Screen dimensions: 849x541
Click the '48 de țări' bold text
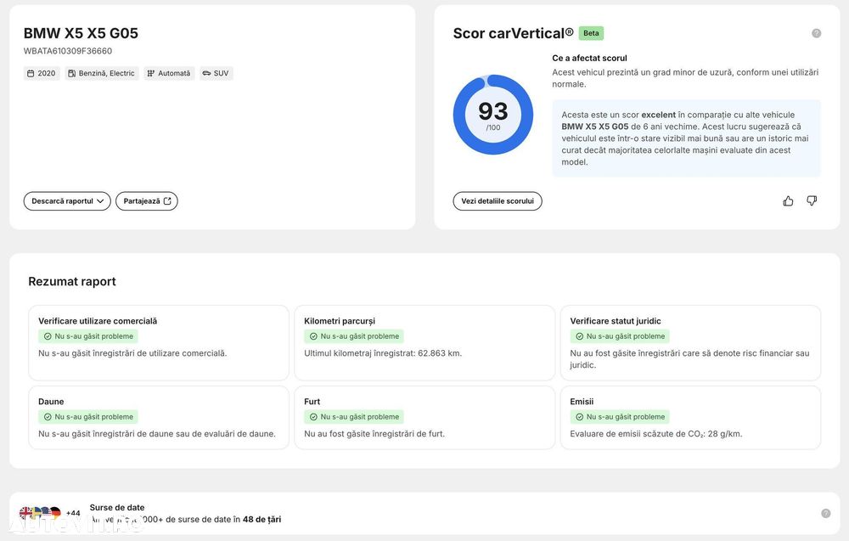pos(262,519)
